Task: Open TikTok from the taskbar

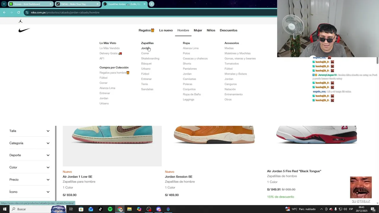Action: [x=100, y=209]
